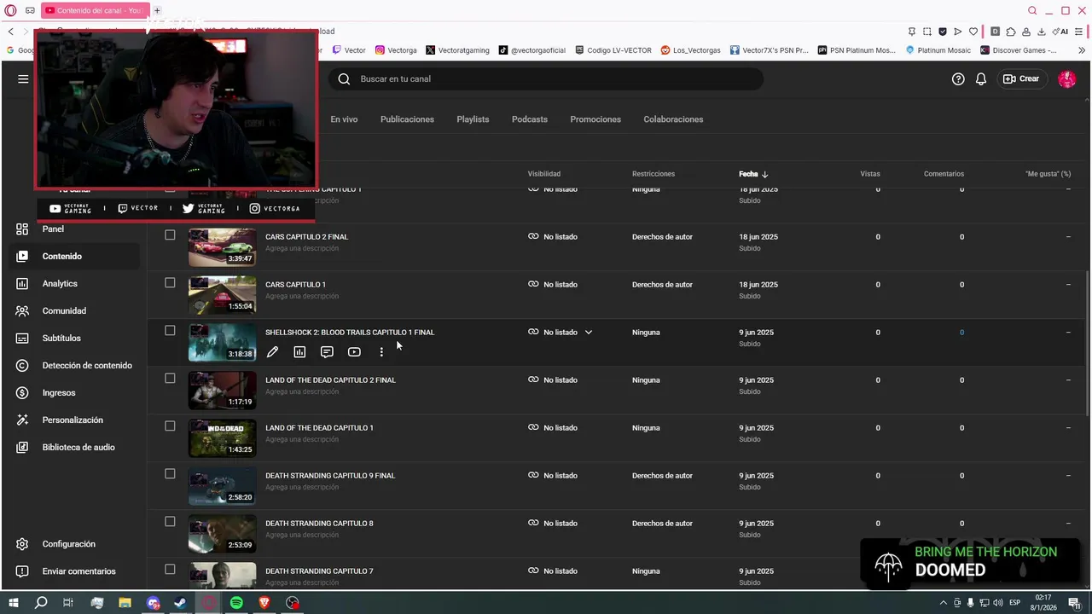Open Opera extensions cube icon

1011,32
